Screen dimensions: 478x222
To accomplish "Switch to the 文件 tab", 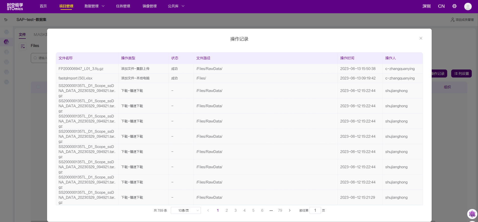I will (22, 35).
